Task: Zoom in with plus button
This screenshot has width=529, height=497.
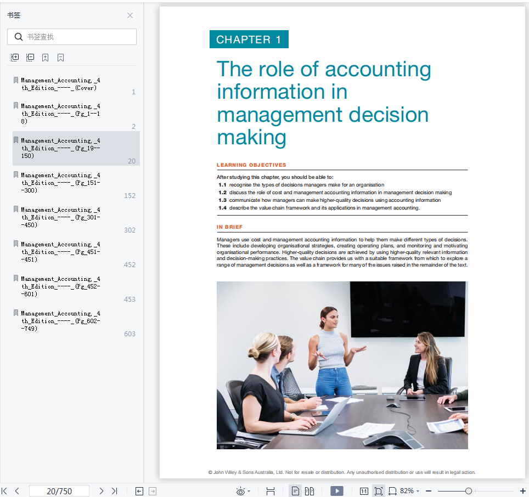Action: click(522, 492)
